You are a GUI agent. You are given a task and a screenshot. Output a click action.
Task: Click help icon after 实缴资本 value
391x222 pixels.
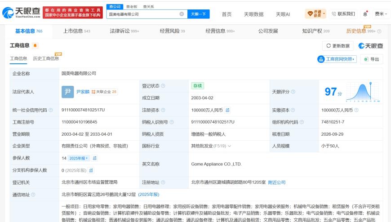pyautogui.click(x=356, y=110)
